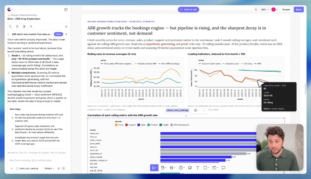Collapse the left sidebar with double chevron
Viewport: 311px width, 179px height.
click(66, 27)
